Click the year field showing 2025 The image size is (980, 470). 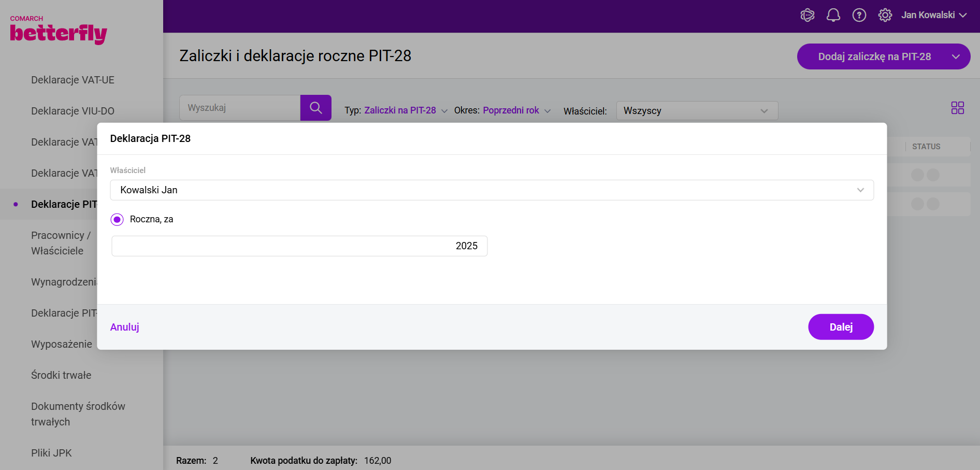[299, 246]
